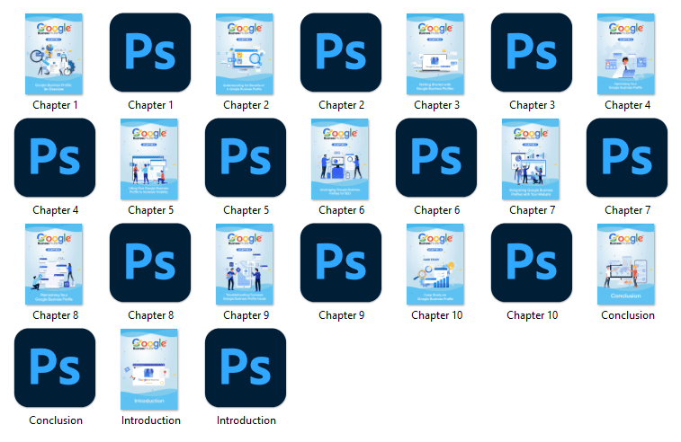This screenshot has height=442, width=681.
Task: Select the Chapter 1 Photoshop PSD file icon
Action: pos(150,52)
